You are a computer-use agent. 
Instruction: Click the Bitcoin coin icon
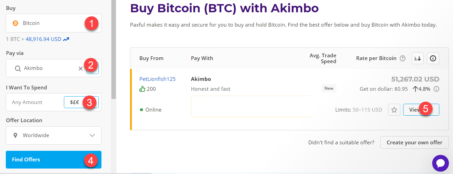pyautogui.click(x=15, y=23)
